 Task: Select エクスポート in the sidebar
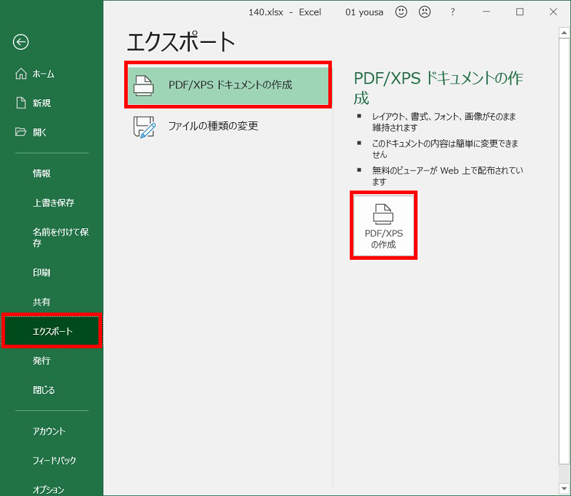point(51,331)
